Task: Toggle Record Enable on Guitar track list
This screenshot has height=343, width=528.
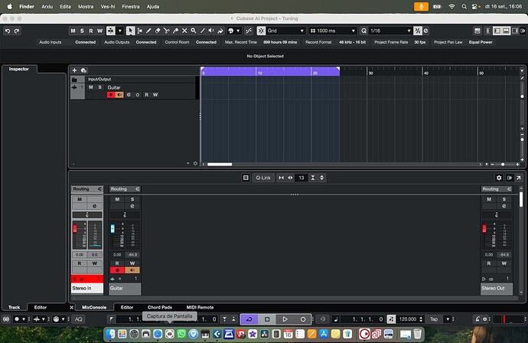Action: pyautogui.click(x=111, y=95)
